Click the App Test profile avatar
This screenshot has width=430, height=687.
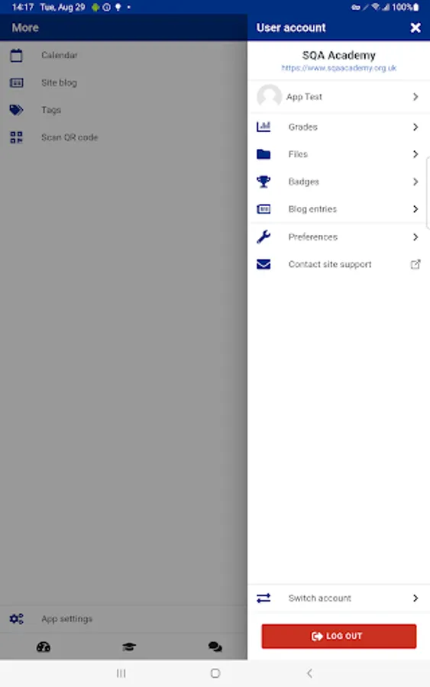click(269, 96)
